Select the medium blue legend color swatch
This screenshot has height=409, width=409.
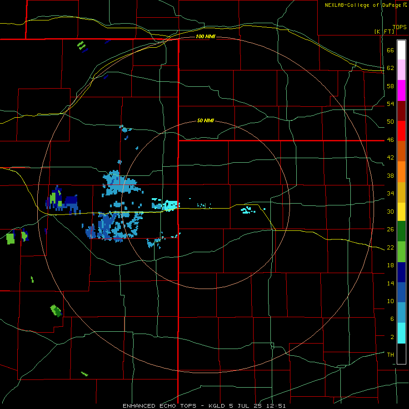[401, 292]
